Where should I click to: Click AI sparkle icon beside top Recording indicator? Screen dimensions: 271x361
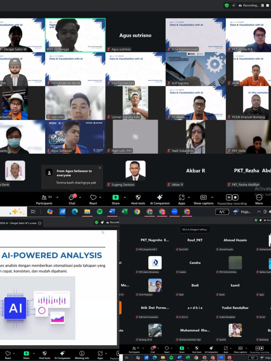[x=233, y=5]
